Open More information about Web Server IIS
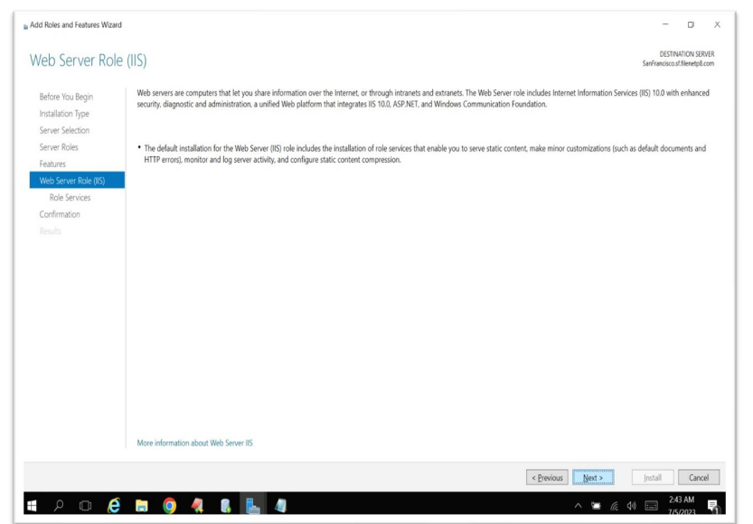 coord(194,443)
